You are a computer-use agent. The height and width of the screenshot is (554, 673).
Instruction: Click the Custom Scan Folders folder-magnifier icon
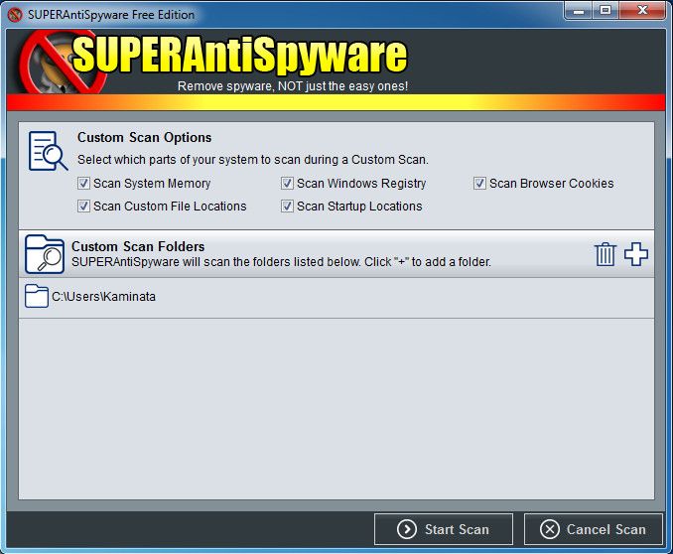click(45, 254)
